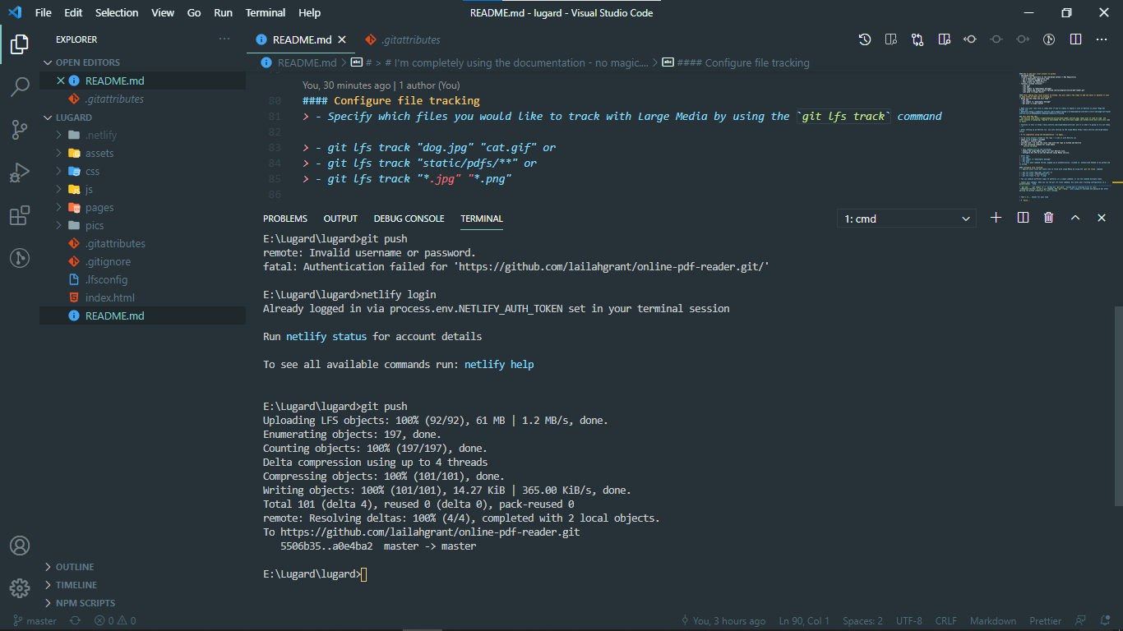Create a new terminal with plus icon
1123x631 pixels.
(996, 218)
